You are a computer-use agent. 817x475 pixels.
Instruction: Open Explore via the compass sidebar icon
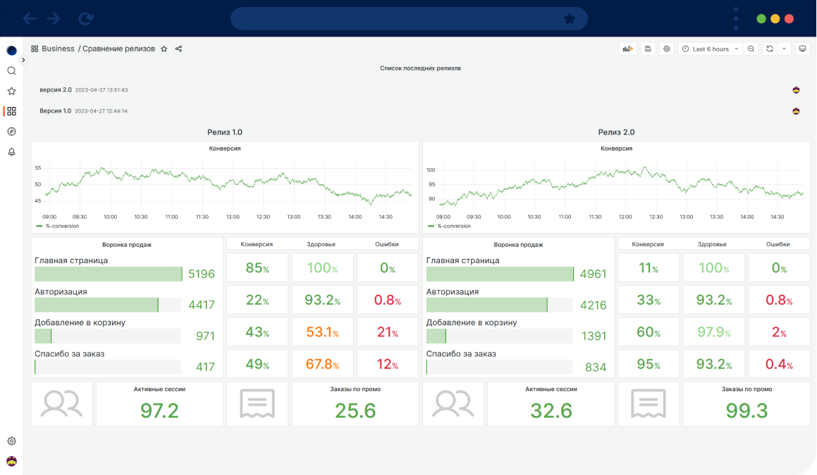[11, 131]
